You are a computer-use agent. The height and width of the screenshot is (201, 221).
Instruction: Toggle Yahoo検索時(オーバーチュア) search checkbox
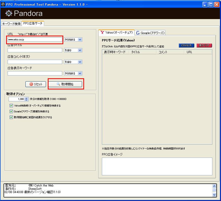click(11, 105)
